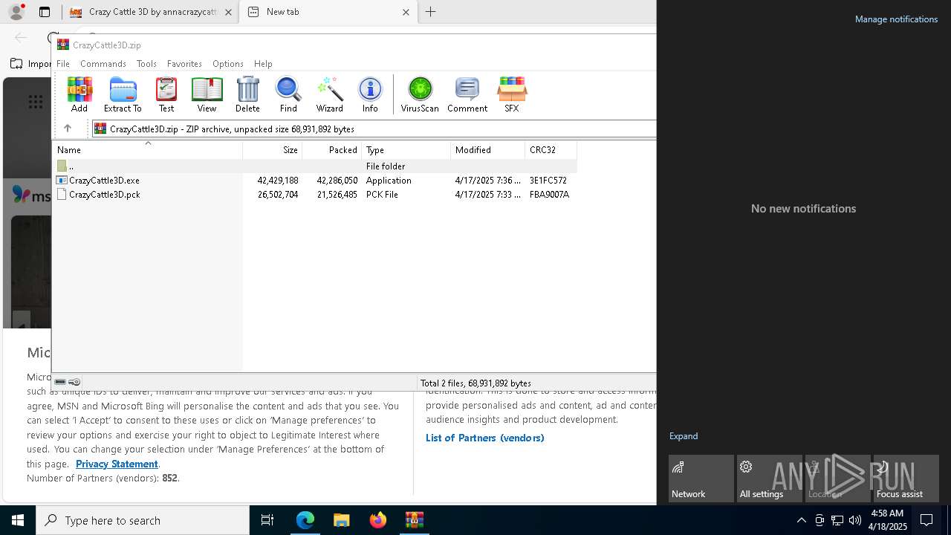Image resolution: width=951 pixels, height=535 pixels.
Task: Open the Commands menu
Action: coord(103,63)
